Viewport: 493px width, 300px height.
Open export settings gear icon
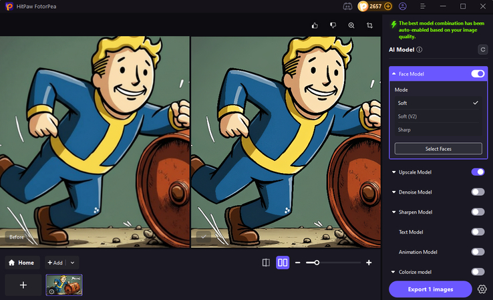pyautogui.click(x=482, y=289)
